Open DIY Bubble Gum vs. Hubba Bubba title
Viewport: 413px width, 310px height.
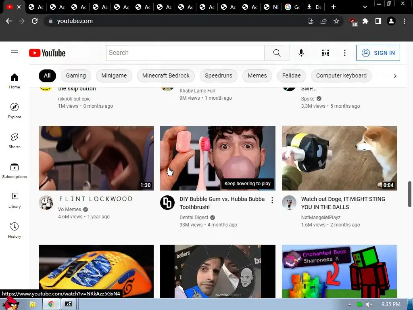coord(222,203)
